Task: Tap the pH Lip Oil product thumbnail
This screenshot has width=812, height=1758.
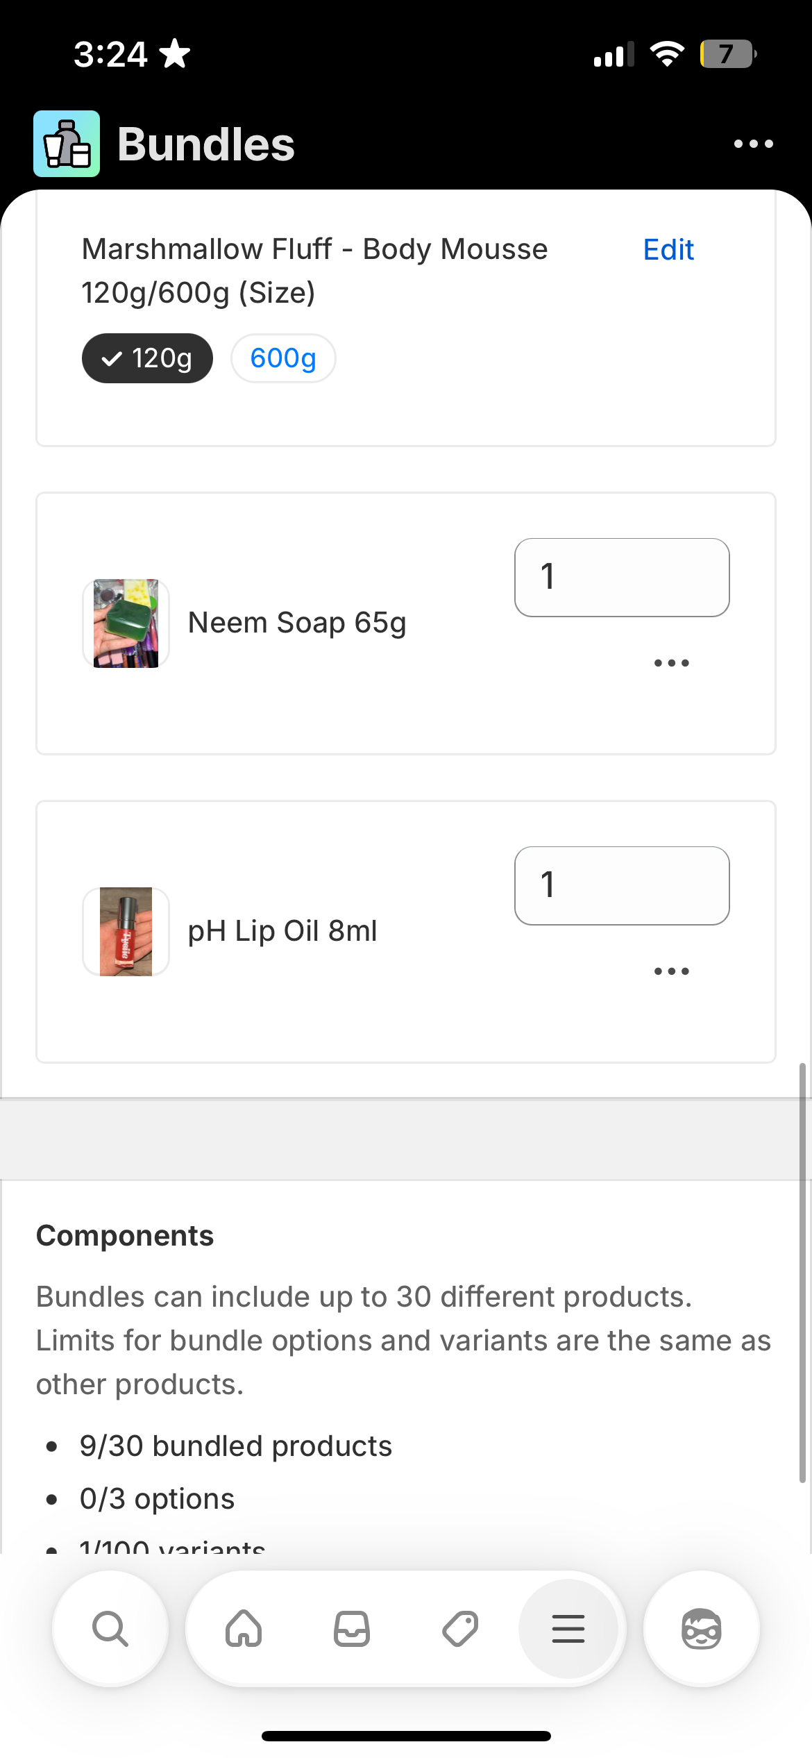Action: pos(126,932)
